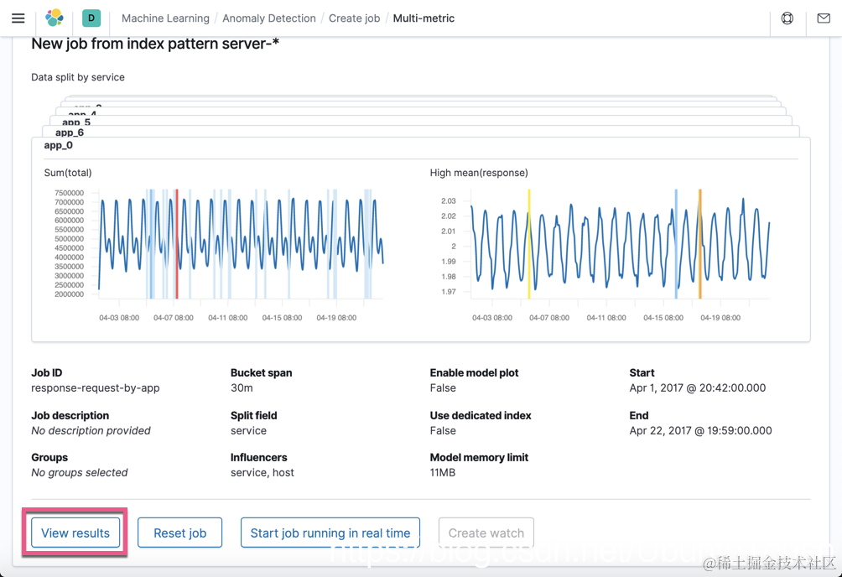This screenshot has height=577, width=842.
Task: Go to Machine Learning breadcrumb
Action: pos(165,18)
